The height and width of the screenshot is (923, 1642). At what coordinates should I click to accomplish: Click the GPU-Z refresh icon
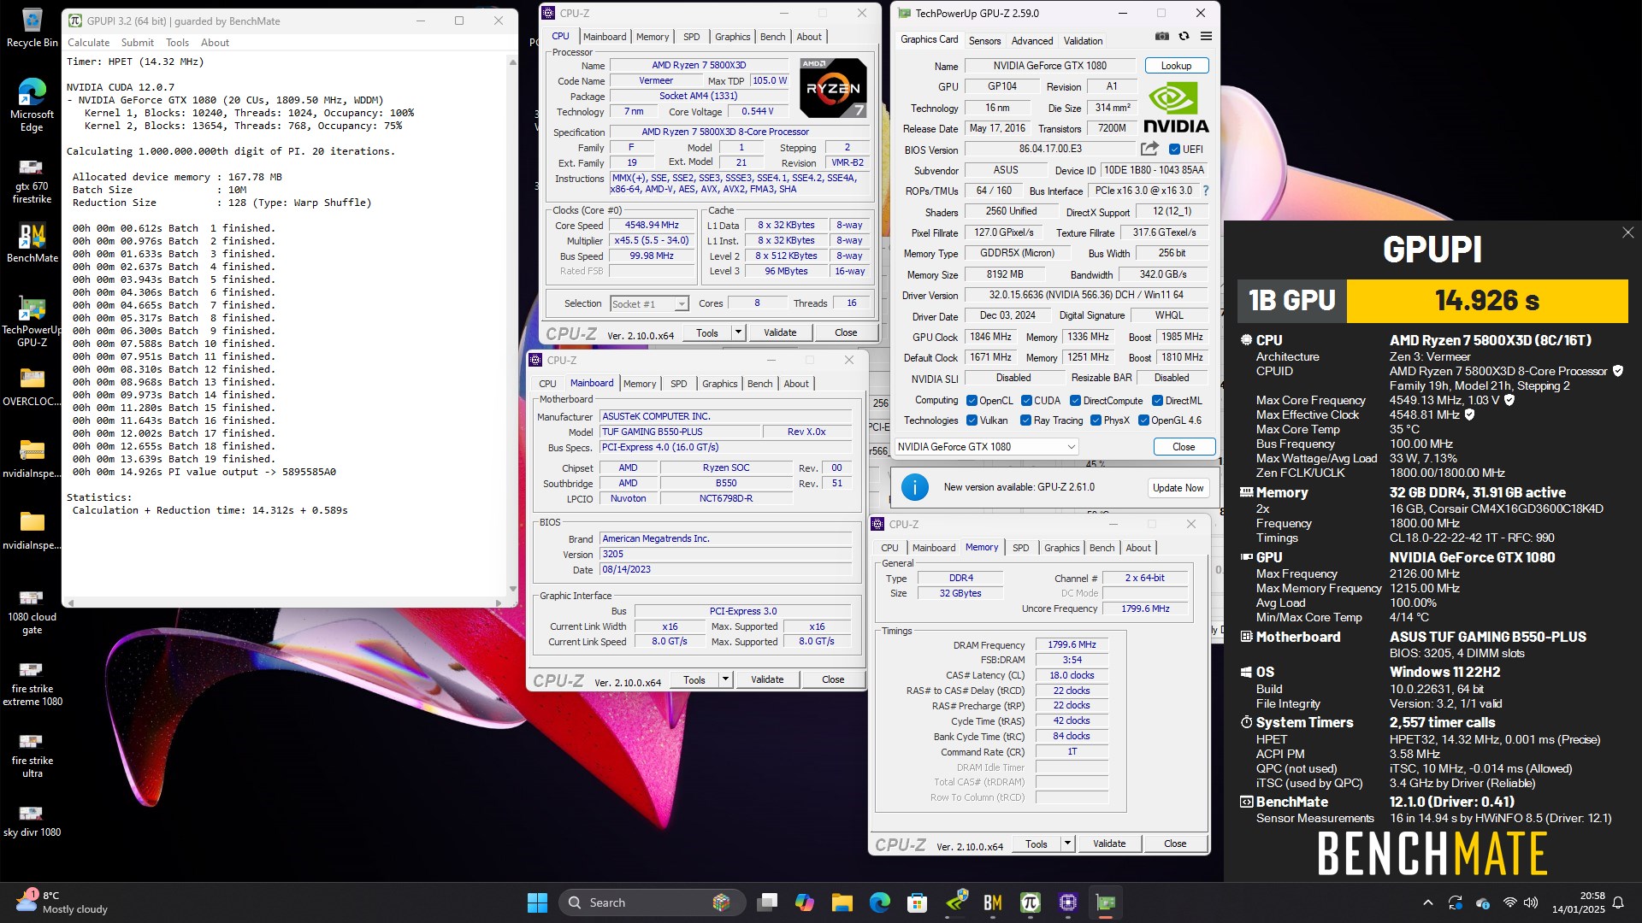click(x=1184, y=36)
